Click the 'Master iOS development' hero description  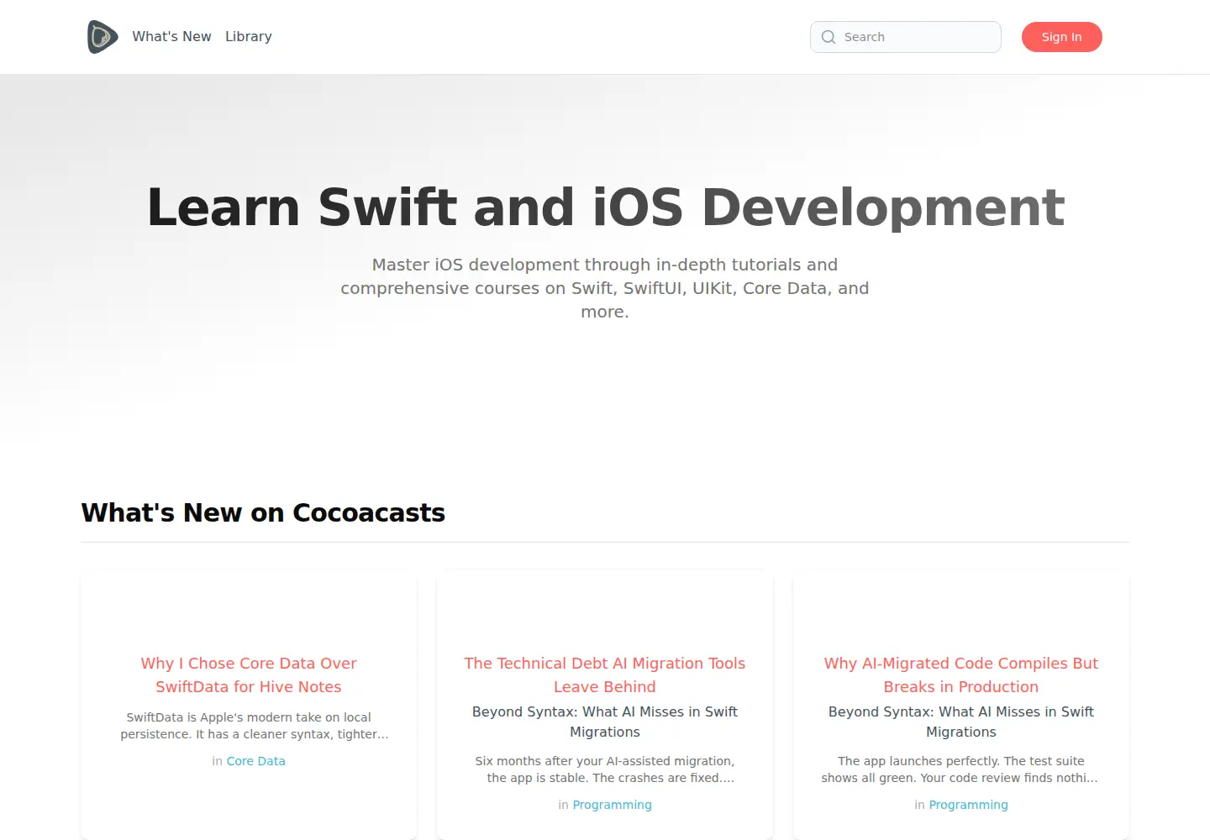(x=605, y=288)
